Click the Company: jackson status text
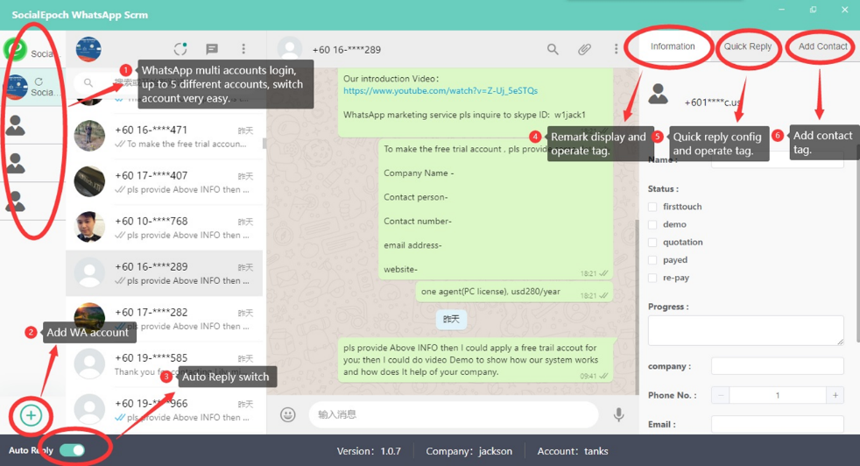Viewport: 860px width, 466px height. 469,451
